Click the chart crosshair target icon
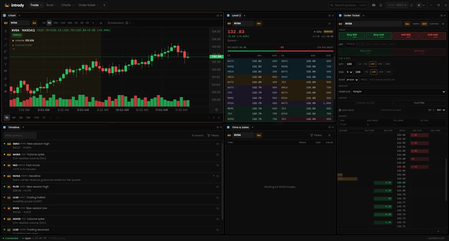 (216, 110)
